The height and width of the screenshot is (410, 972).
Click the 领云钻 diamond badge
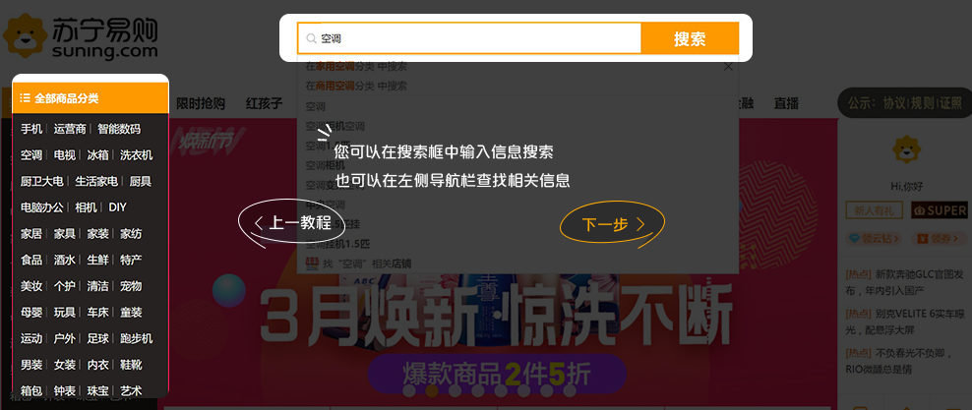pos(873,239)
